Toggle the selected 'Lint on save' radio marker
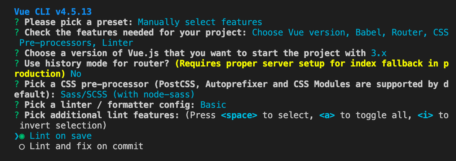This screenshot has width=456, height=161. (x=22, y=136)
